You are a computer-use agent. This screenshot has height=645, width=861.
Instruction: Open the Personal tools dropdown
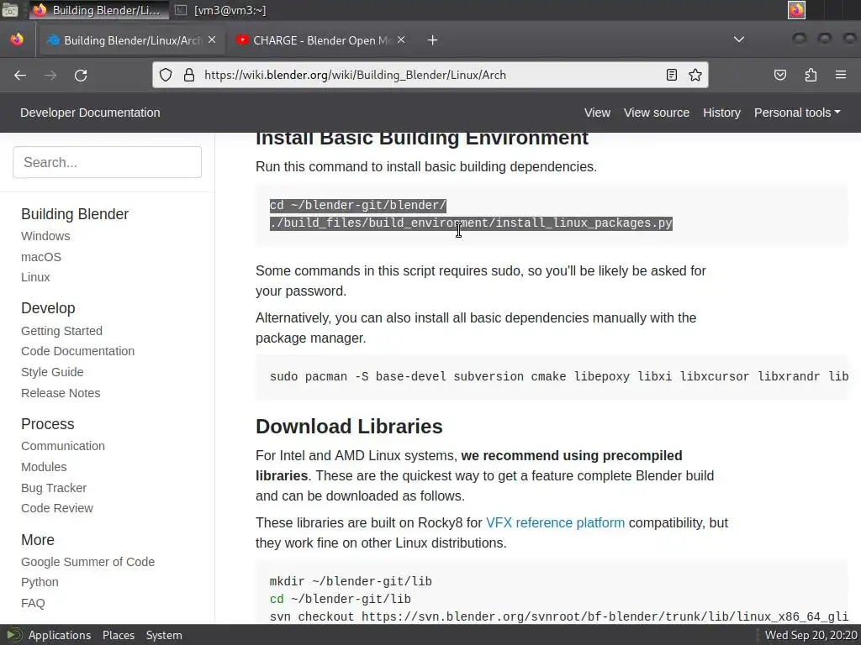(x=797, y=113)
